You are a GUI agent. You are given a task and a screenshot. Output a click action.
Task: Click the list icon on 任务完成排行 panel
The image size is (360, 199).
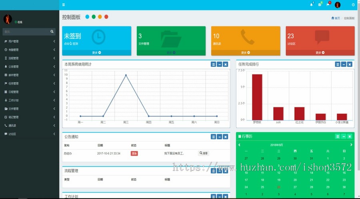point(338,64)
